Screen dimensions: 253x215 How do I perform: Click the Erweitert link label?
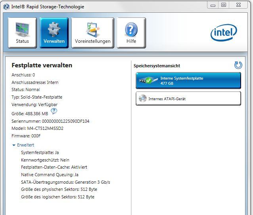(x=25, y=145)
